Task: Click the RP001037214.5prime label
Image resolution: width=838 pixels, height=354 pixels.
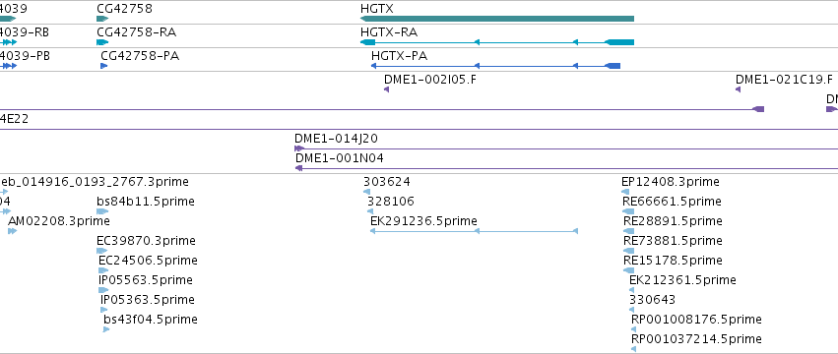Action: pos(696,338)
